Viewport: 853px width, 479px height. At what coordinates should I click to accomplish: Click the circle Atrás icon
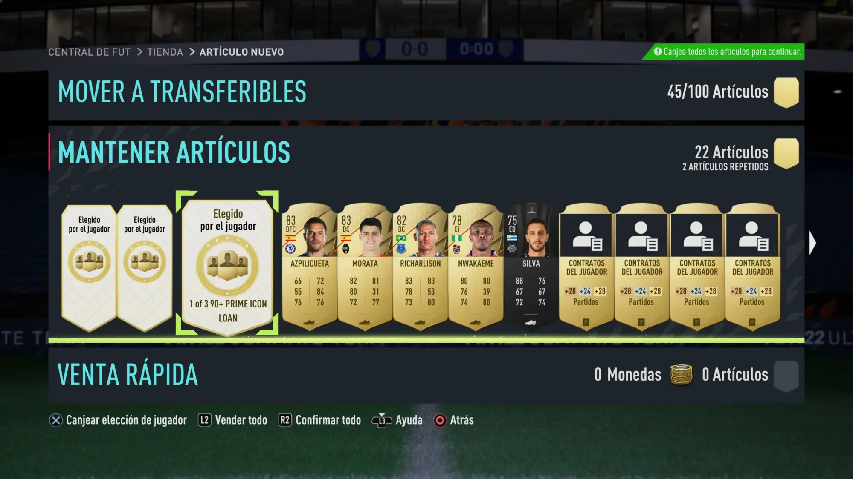coord(440,420)
